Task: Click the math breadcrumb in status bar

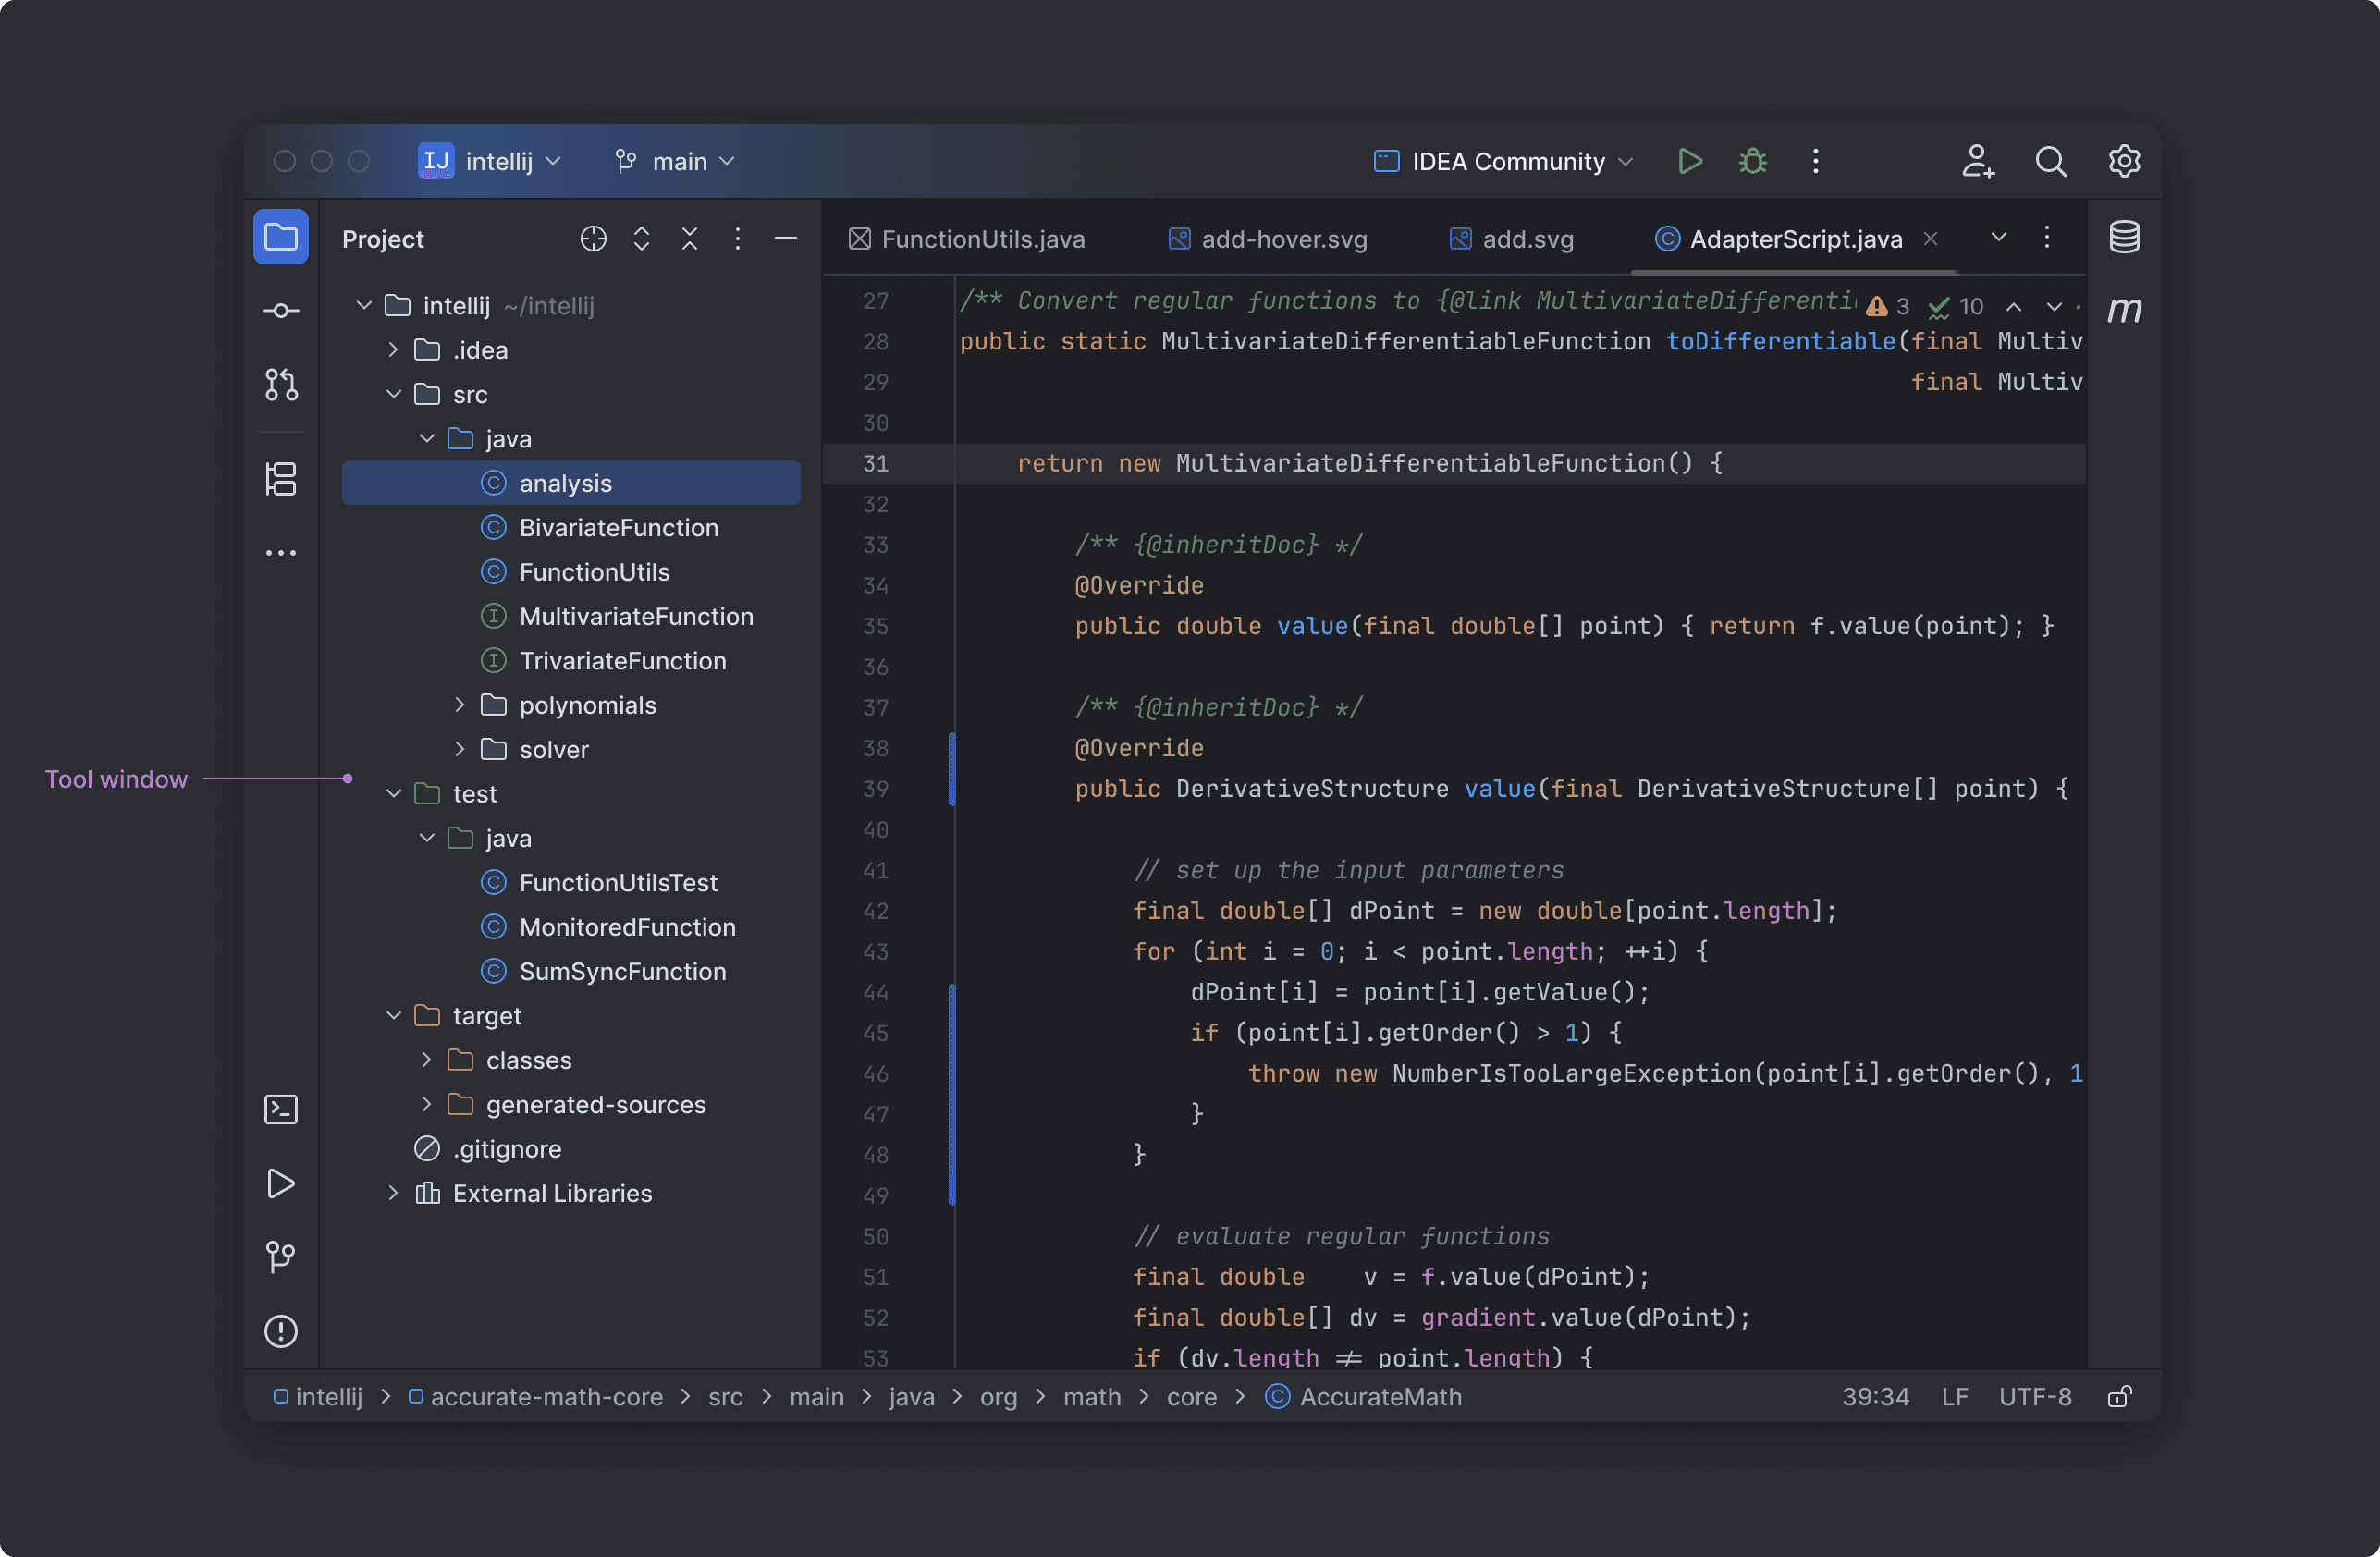Action: coord(1092,1396)
